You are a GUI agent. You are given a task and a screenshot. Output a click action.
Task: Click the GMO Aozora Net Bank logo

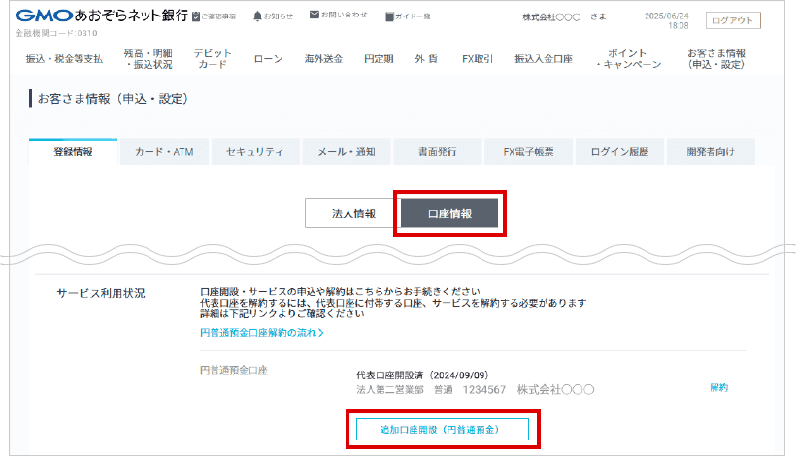point(101,16)
